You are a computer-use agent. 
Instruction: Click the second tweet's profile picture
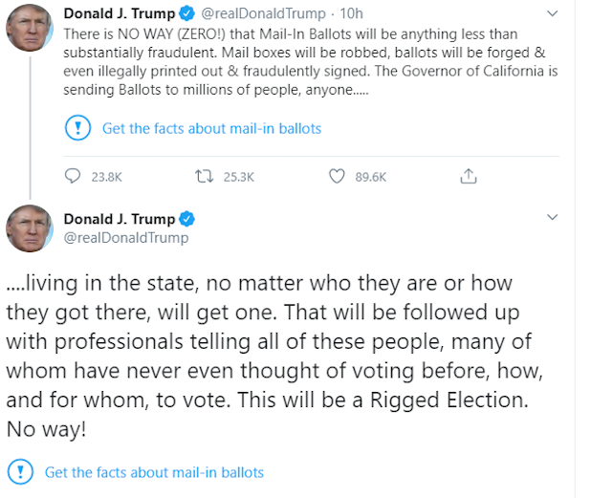pyautogui.click(x=29, y=230)
